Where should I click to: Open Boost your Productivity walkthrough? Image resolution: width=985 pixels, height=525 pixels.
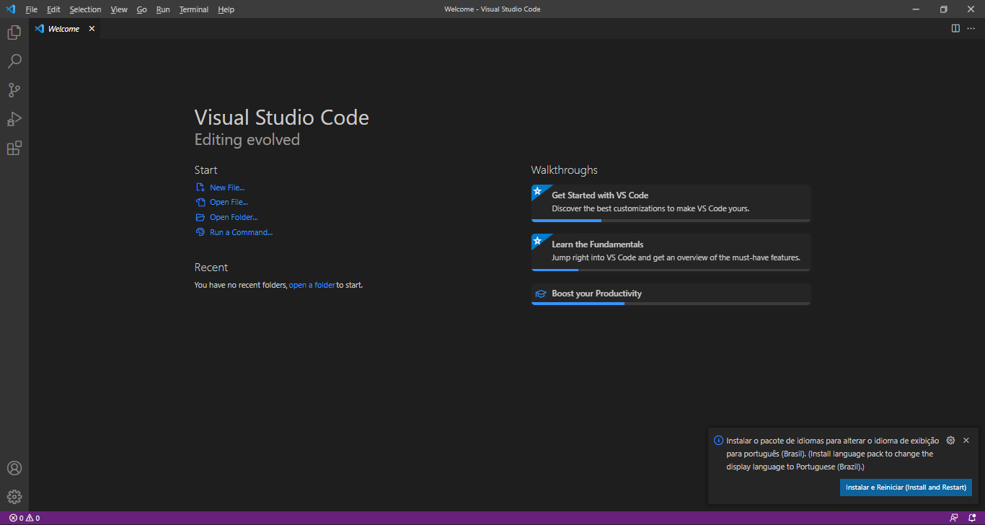click(671, 294)
